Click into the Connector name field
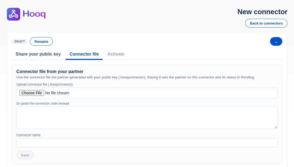 147,143
